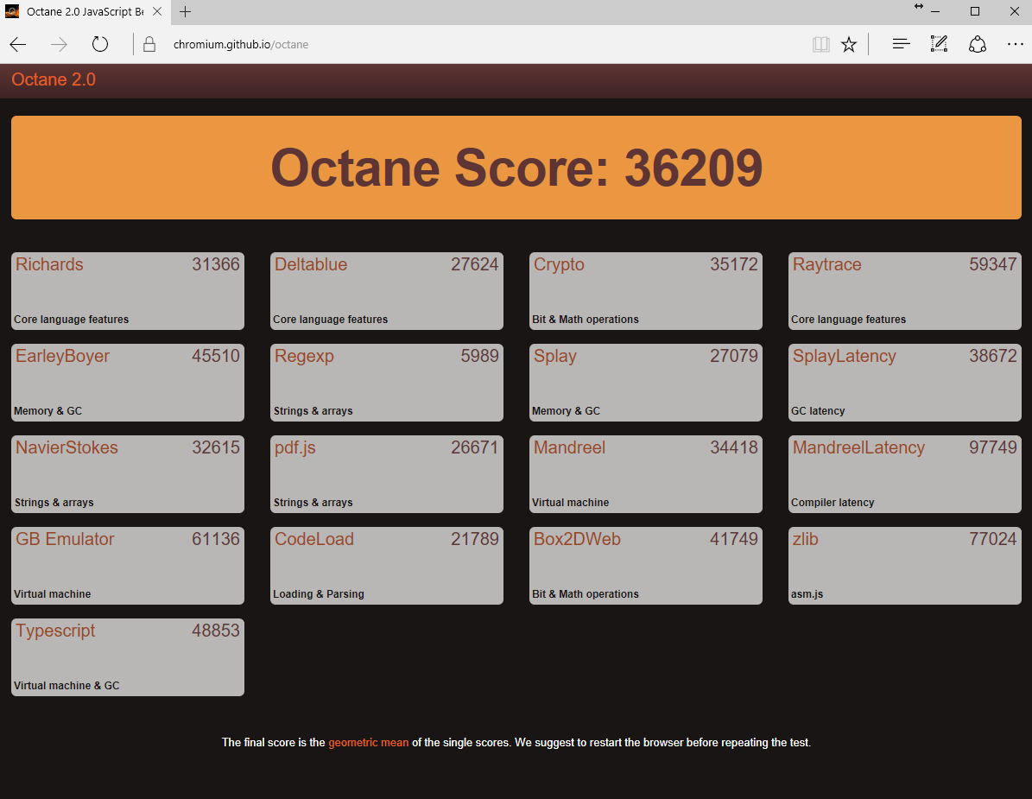Image resolution: width=1032 pixels, height=799 pixels.
Task: Close the Octane 2.0 tab
Action: (x=157, y=12)
